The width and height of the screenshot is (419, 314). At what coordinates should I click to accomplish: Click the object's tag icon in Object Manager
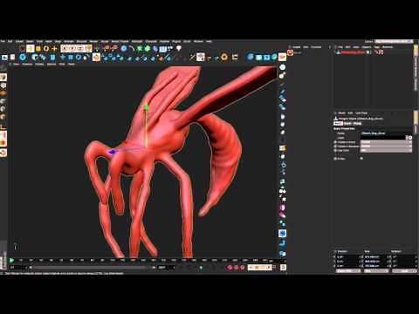pos(381,52)
